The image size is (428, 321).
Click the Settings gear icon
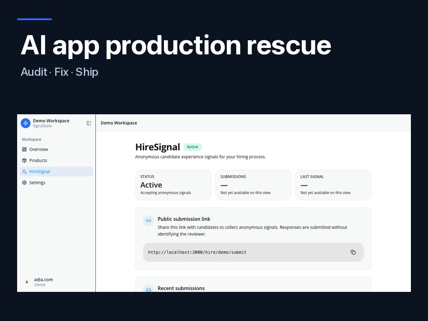tap(24, 183)
